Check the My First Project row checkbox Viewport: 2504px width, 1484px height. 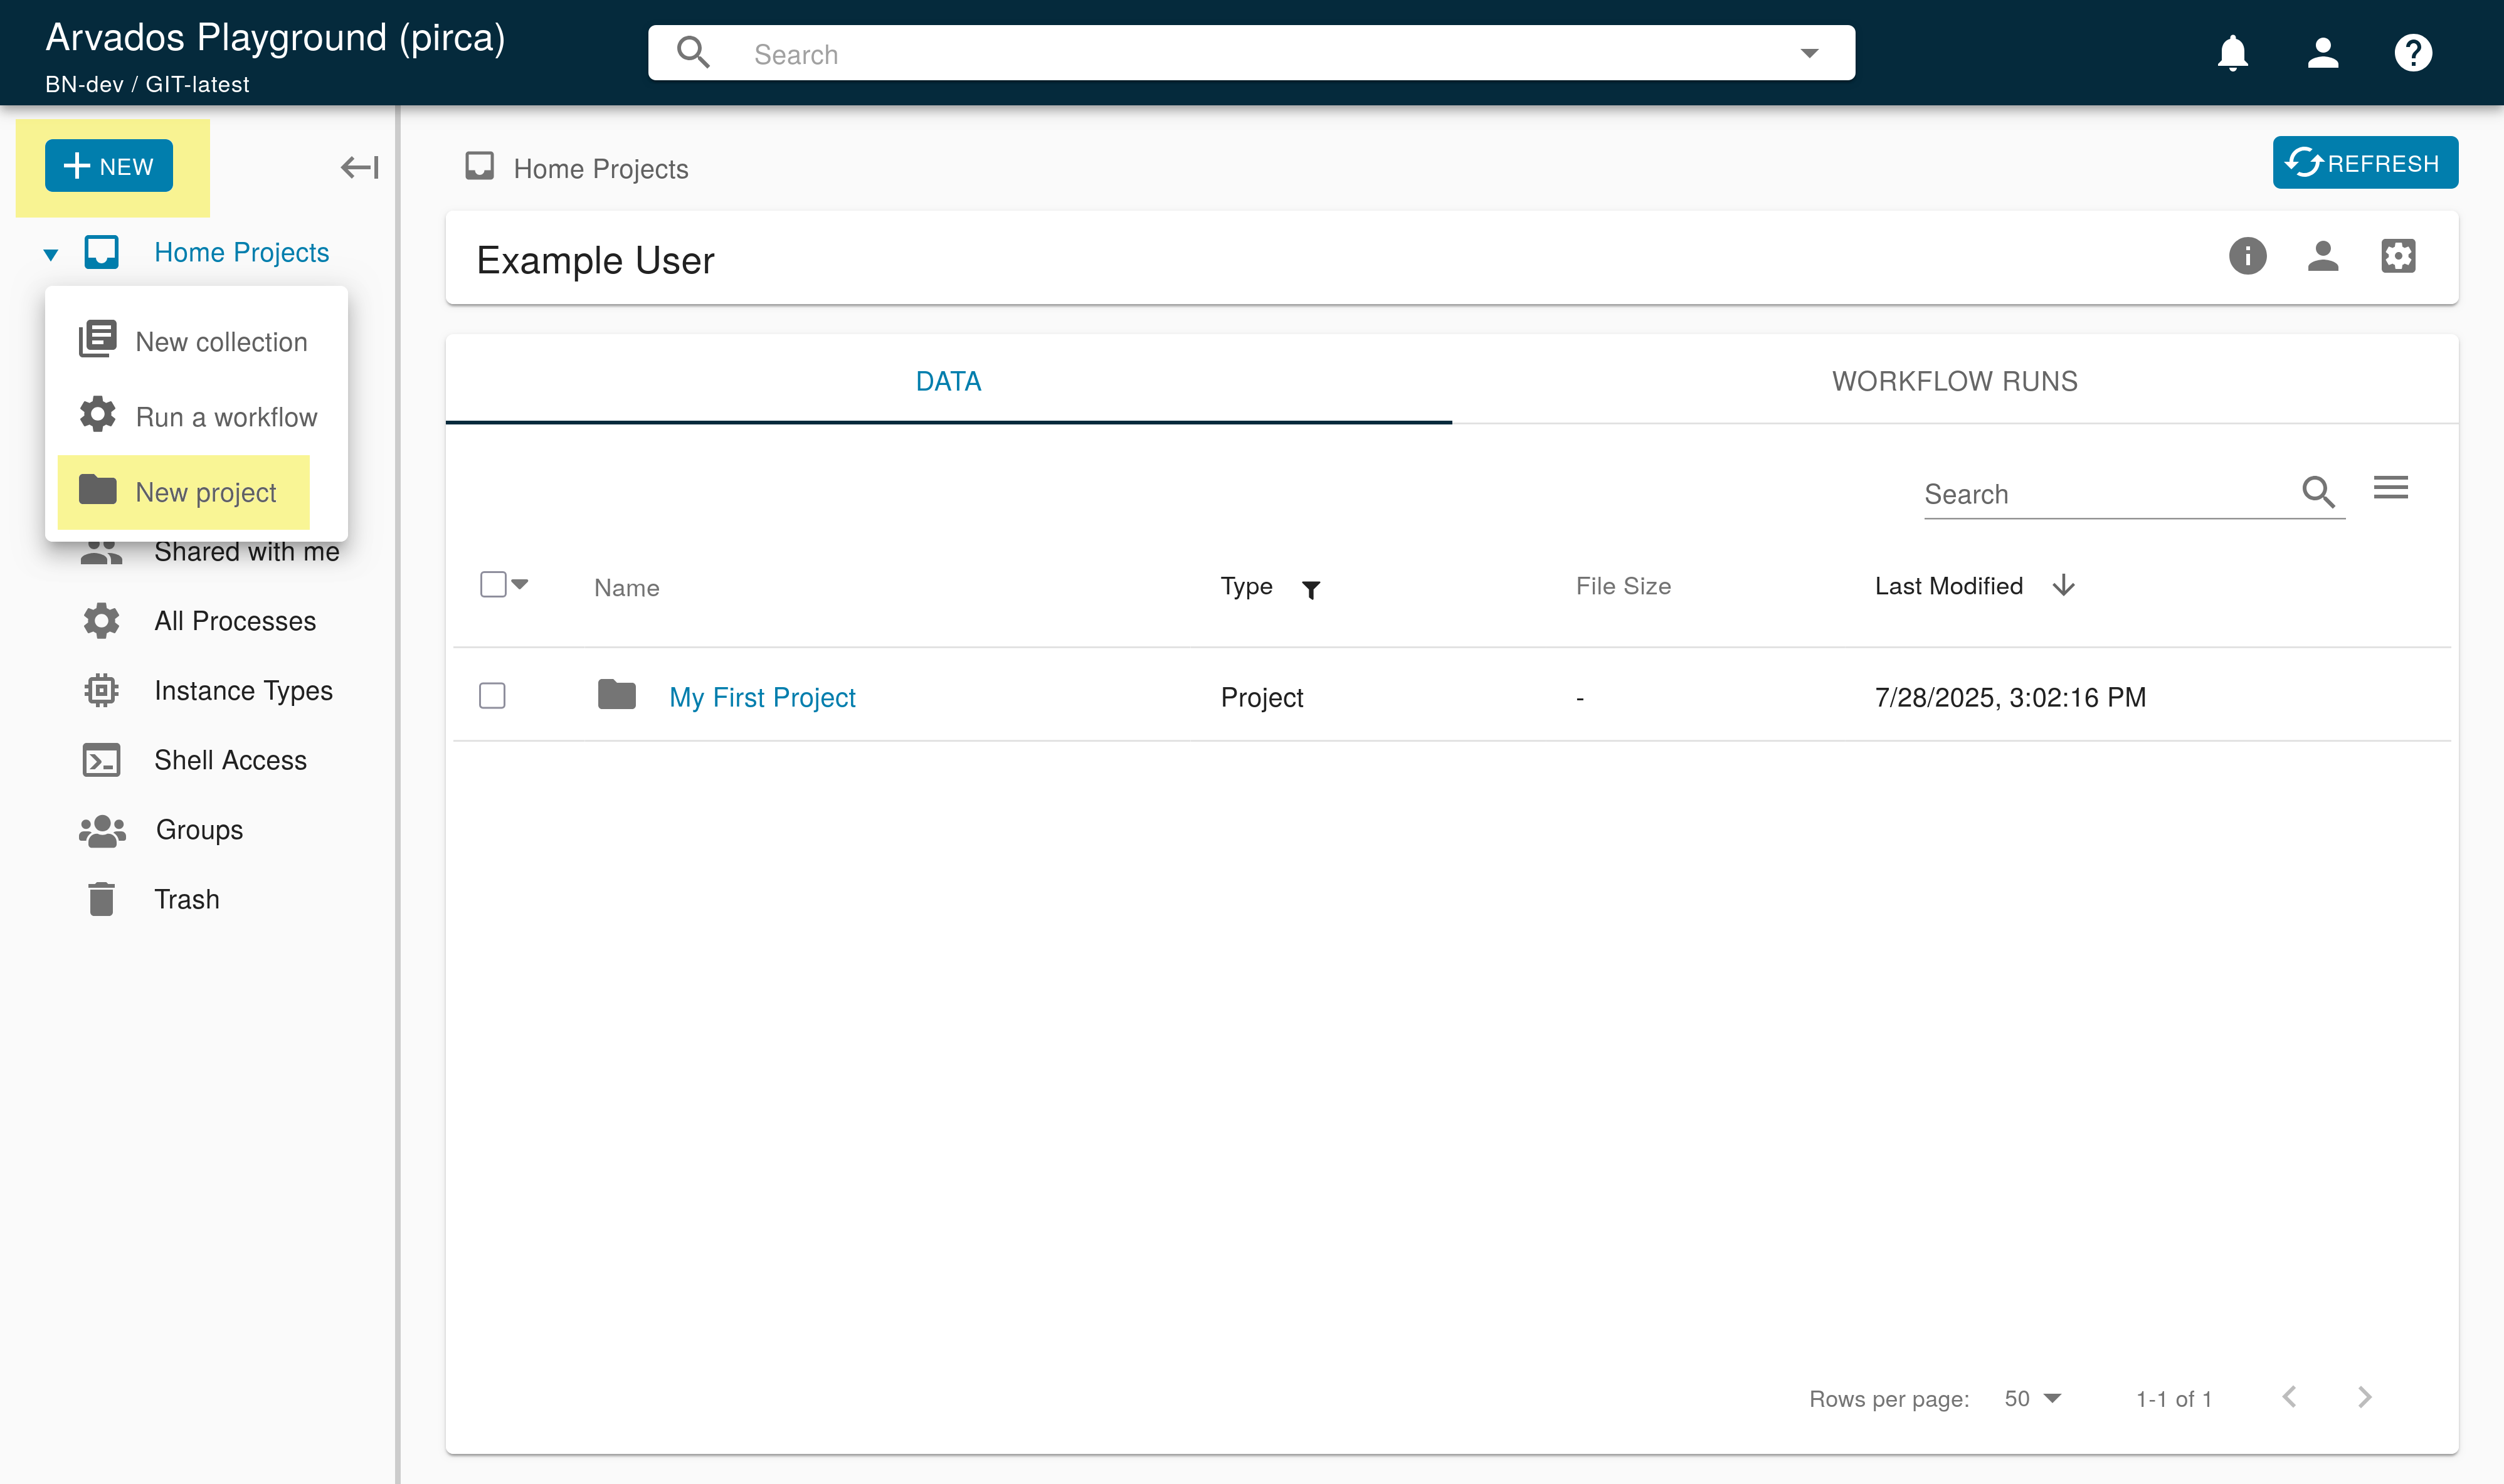[492, 696]
